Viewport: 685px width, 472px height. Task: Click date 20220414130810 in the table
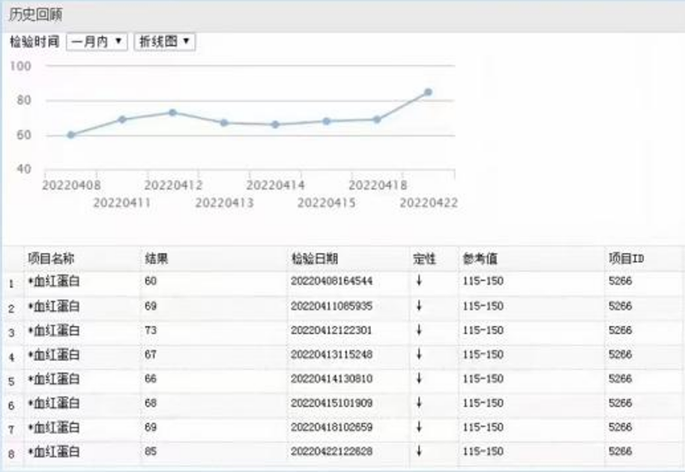click(x=331, y=378)
